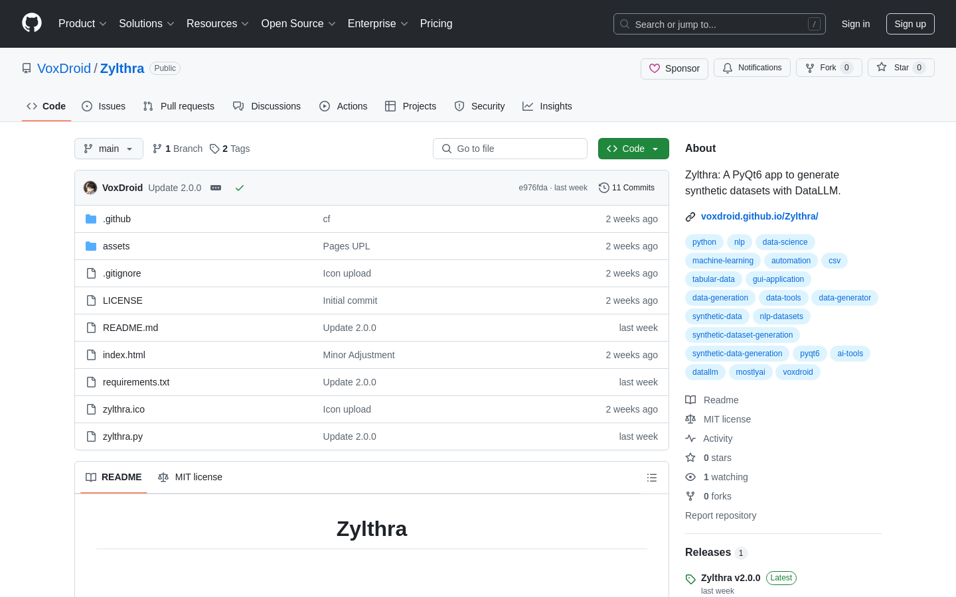
Task: Click the link icon beside voxdroid.github.io
Action: tap(690, 217)
